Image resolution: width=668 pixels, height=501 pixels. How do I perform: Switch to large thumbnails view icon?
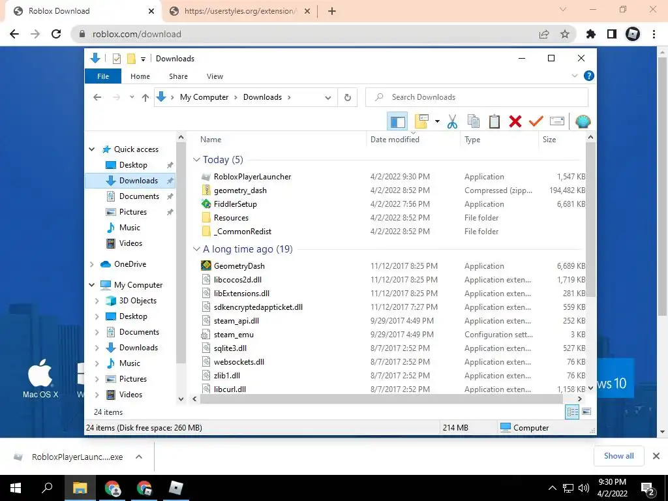click(586, 412)
